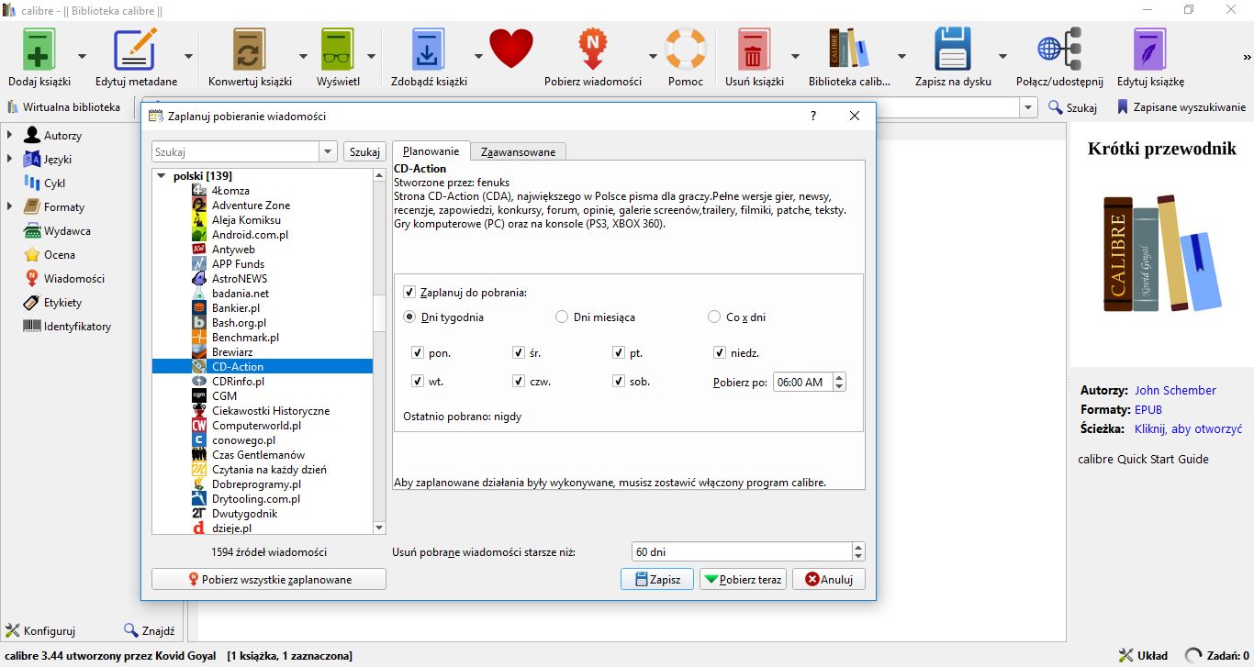
Task: Open author link John Schember
Action: pyautogui.click(x=1175, y=391)
